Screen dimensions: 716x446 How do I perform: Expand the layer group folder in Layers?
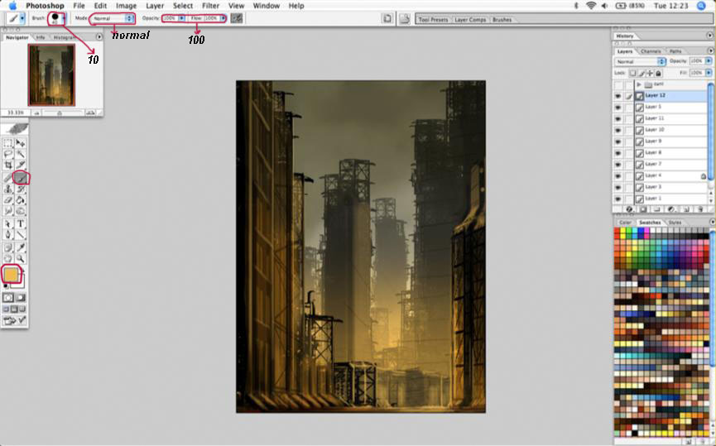click(639, 84)
